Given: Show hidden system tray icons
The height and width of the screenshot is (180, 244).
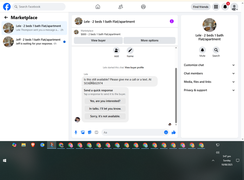Looking at the screenshot, I should click(x=213, y=160).
